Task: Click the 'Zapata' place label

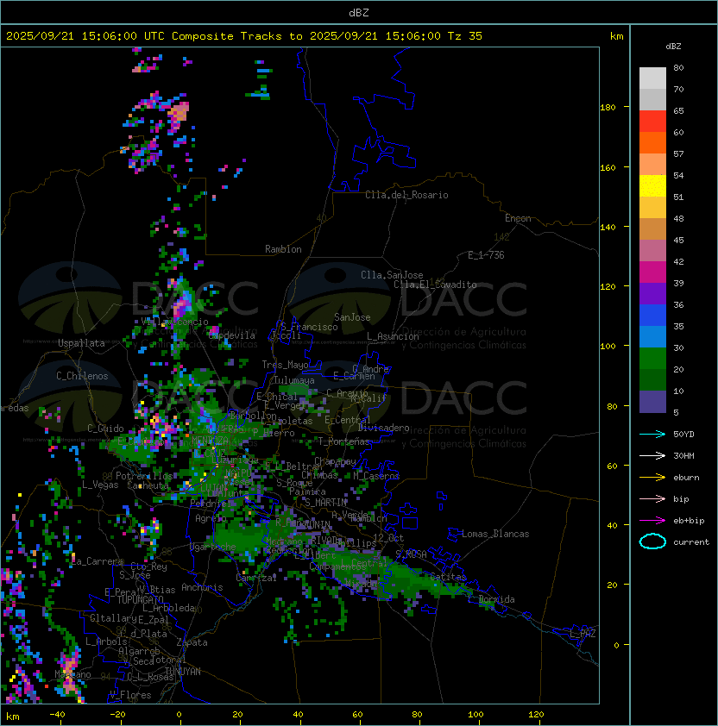Action: 192,642
